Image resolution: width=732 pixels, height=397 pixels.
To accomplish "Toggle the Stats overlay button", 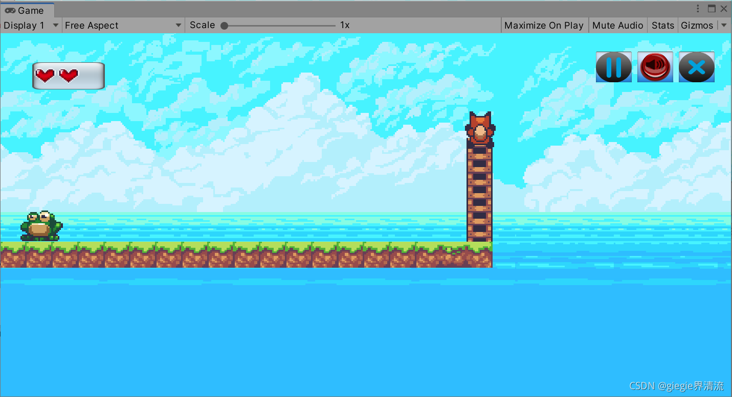I will click(x=662, y=25).
